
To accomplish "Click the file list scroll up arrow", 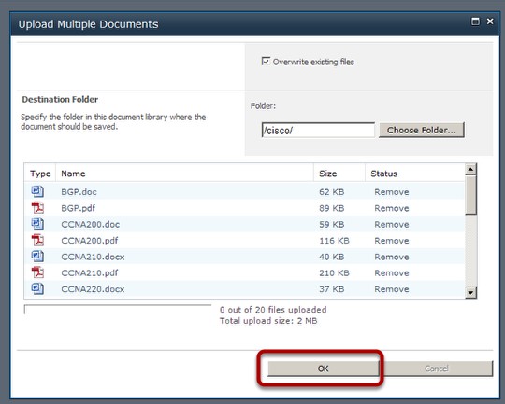I will click(x=470, y=170).
